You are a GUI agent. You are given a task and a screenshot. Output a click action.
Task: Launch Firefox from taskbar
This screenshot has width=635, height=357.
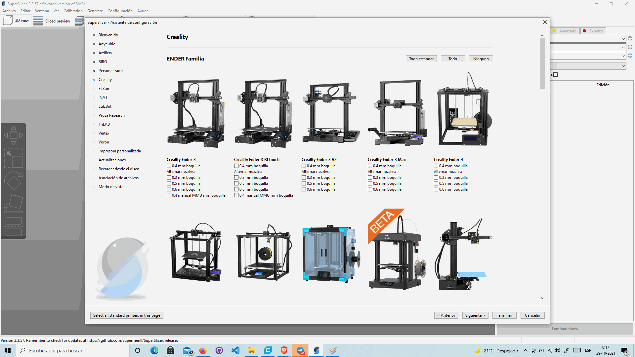(203, 350)
